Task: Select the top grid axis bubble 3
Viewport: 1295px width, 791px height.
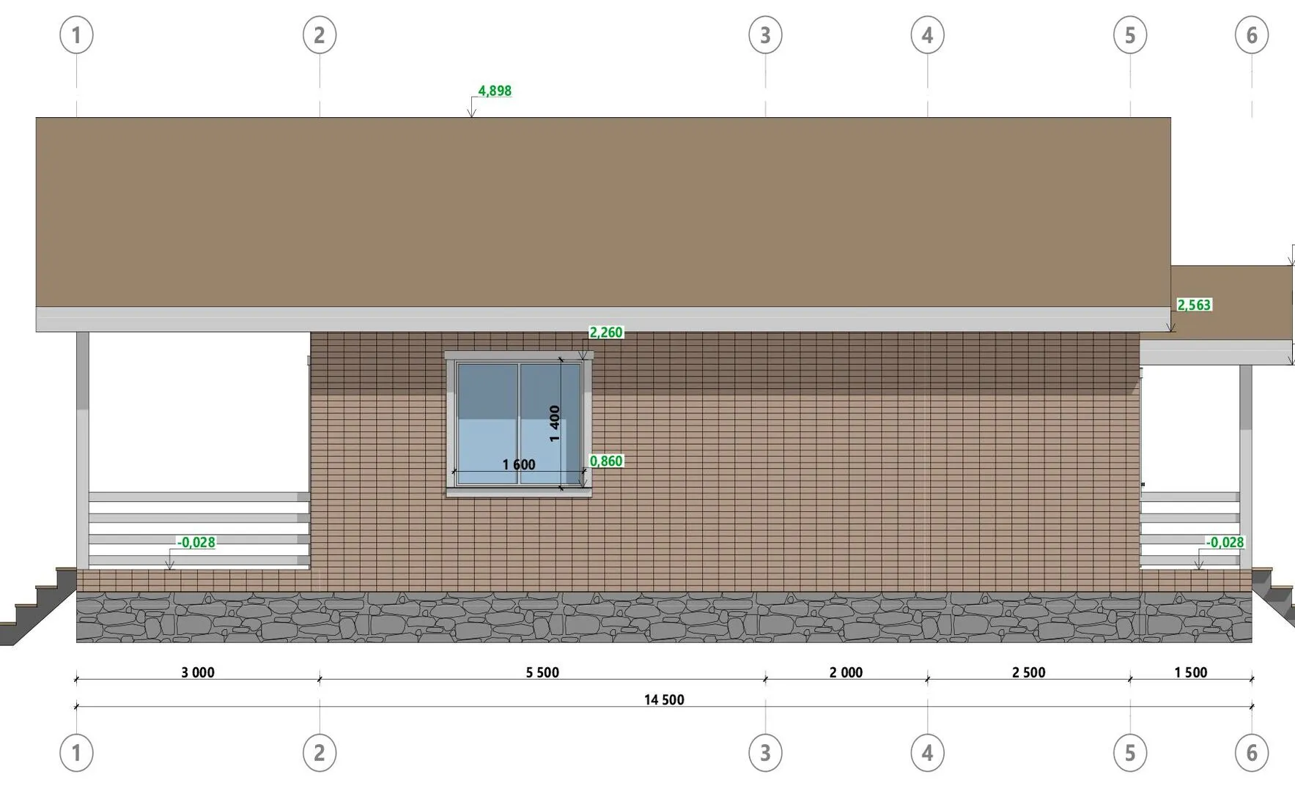Action: (765, 35)
